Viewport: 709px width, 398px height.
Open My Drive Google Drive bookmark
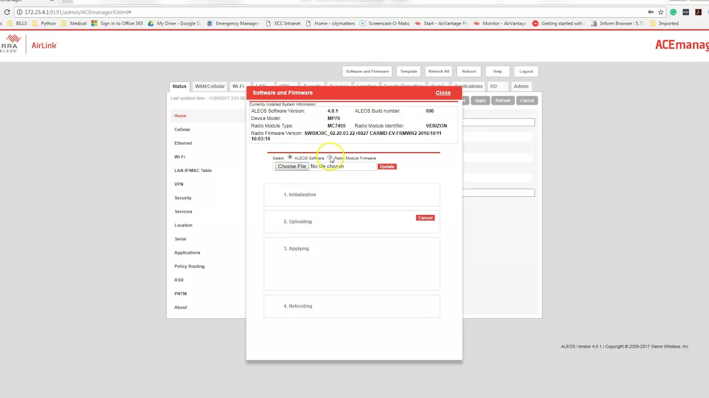click(174, 24)
